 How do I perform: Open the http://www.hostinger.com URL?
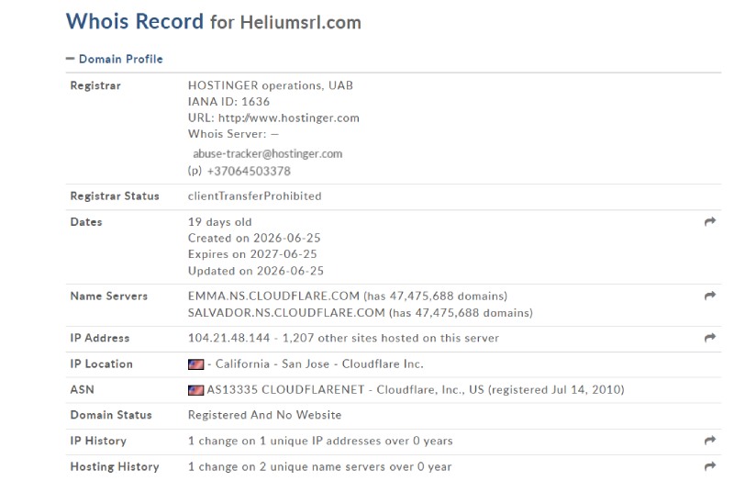click(x=289, y=117)
